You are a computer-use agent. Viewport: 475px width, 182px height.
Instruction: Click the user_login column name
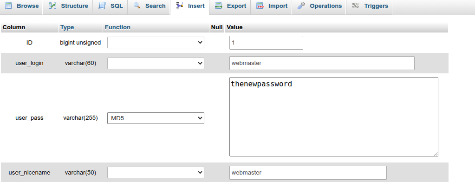[29, 63]
